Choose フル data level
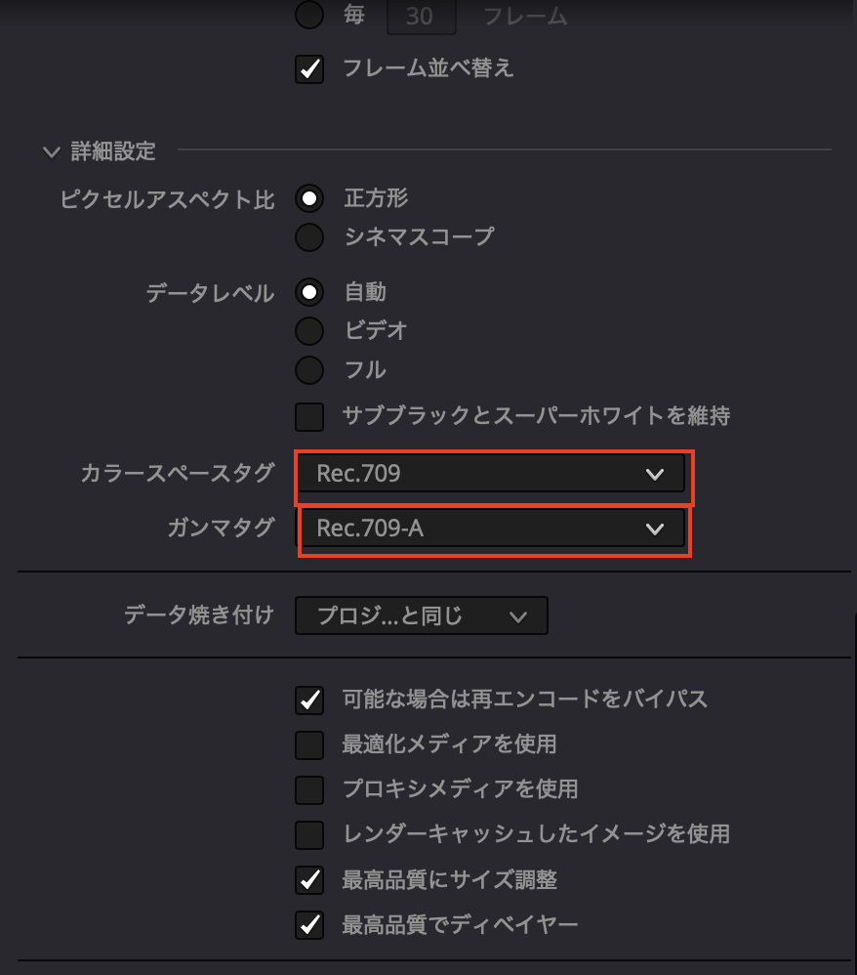 309,370
